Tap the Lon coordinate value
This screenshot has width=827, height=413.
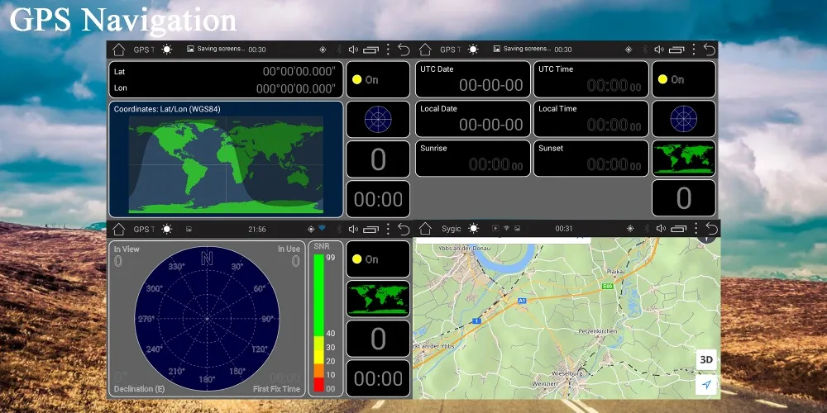point(296,88)
